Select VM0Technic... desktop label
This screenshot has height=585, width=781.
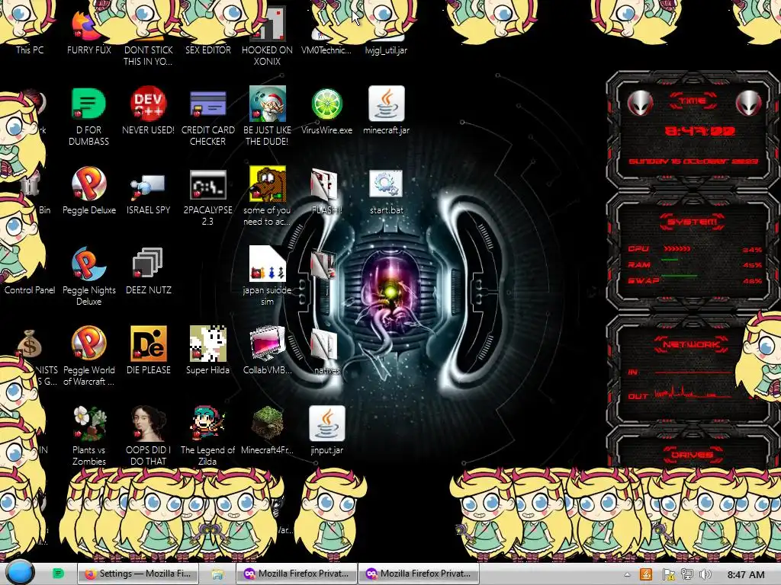[326, 50]
